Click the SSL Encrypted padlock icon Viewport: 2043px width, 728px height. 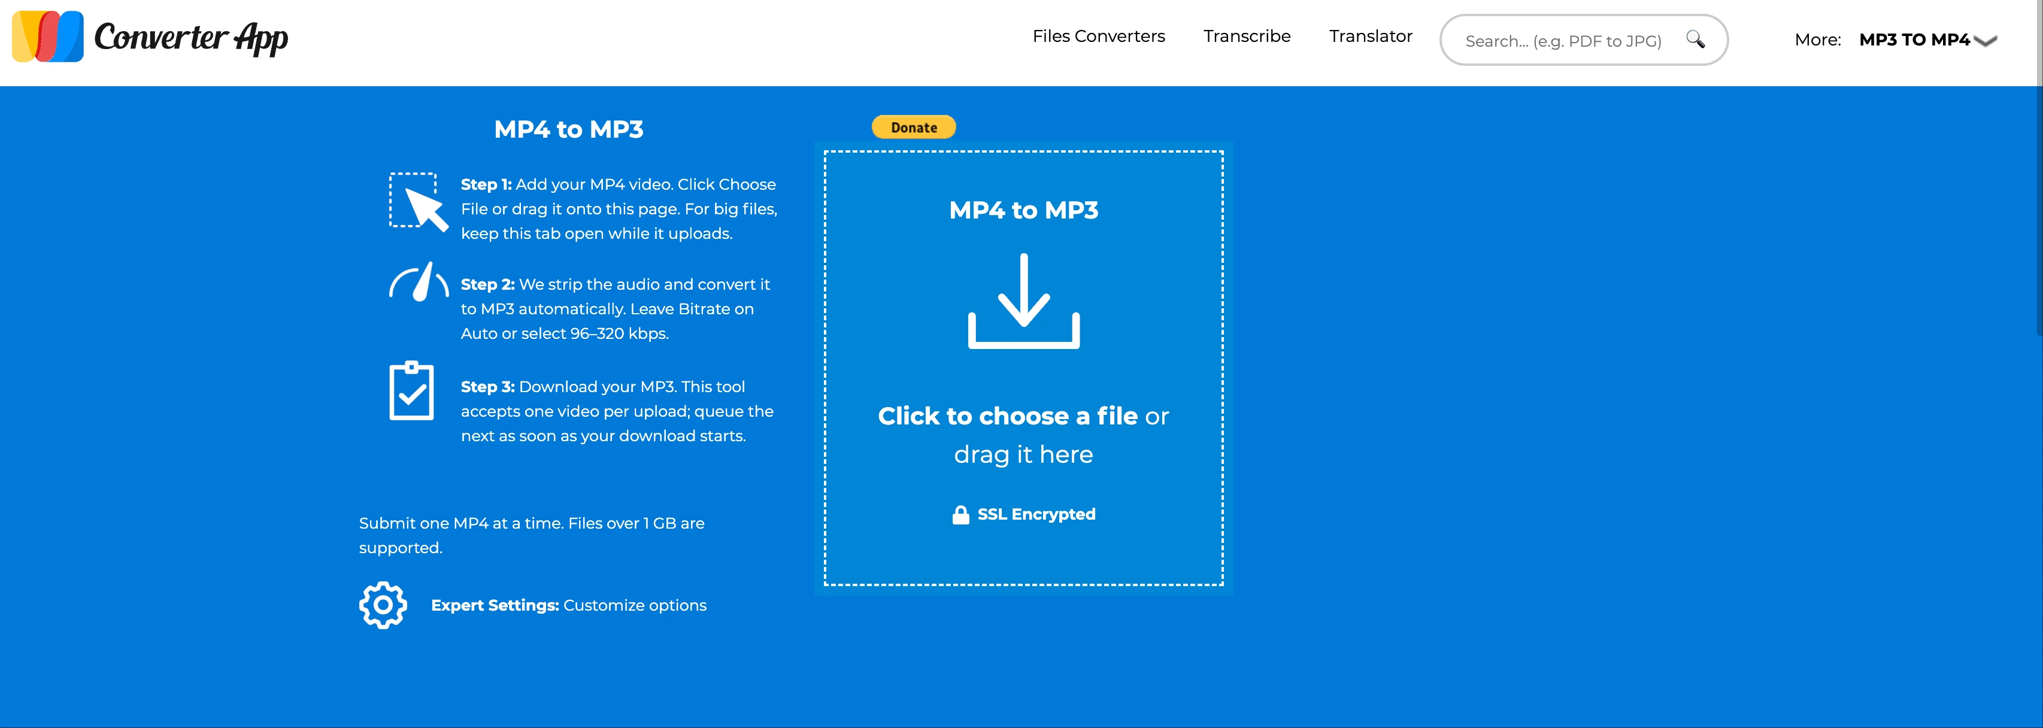(960, 515)
